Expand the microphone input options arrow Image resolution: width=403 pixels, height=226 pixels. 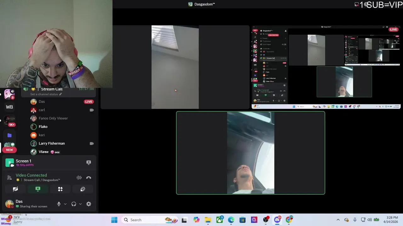pos(65,204)
